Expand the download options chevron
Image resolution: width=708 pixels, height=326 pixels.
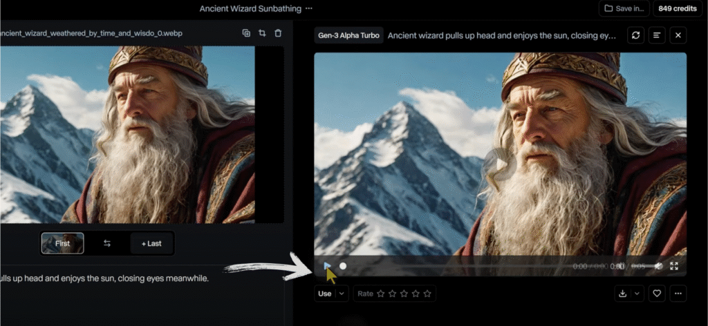pos(637,294)
